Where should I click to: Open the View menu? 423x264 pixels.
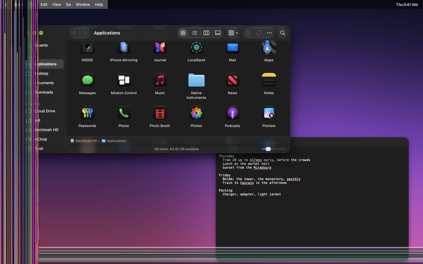tap(57, 4)
